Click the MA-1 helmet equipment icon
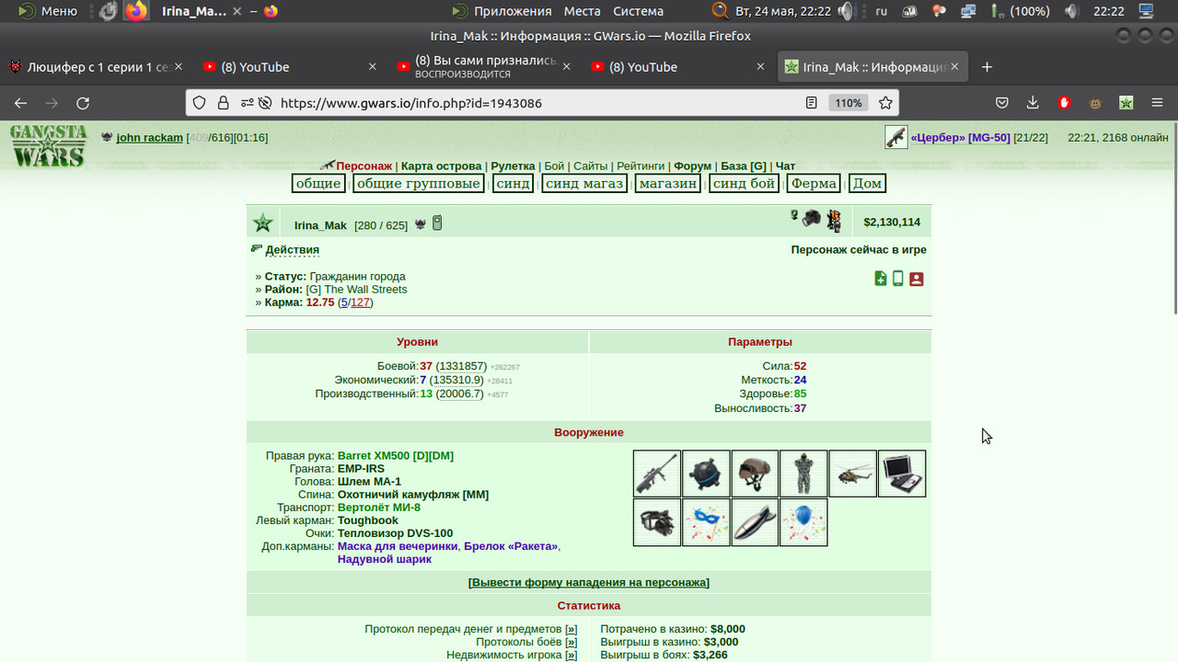Image resolution: width=1178 pixels, height=662 pixels. 755,474
